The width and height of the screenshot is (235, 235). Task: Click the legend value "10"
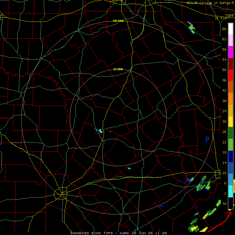[224, 173]
